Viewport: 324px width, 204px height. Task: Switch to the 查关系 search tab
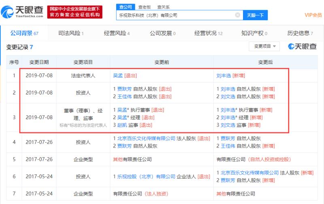coord(163,7)
